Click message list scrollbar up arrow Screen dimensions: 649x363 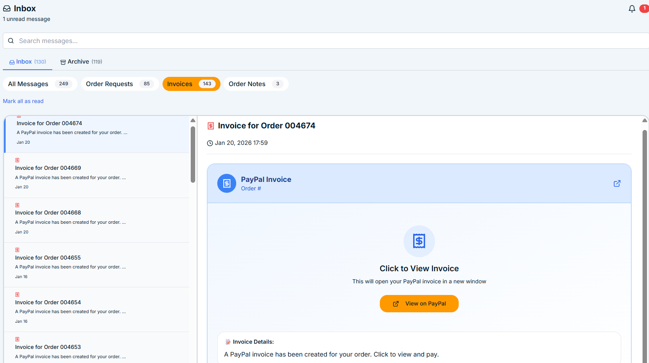pos(193,120)
